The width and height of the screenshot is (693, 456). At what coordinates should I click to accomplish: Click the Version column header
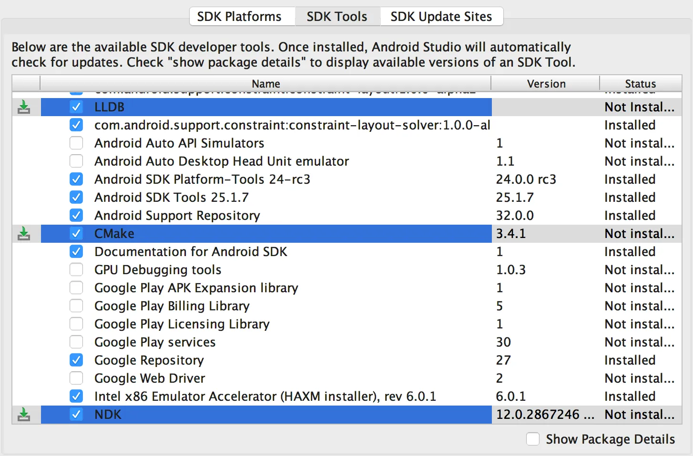(546, 84)
